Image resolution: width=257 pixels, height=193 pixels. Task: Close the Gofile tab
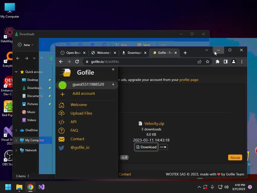pos(176,53)
